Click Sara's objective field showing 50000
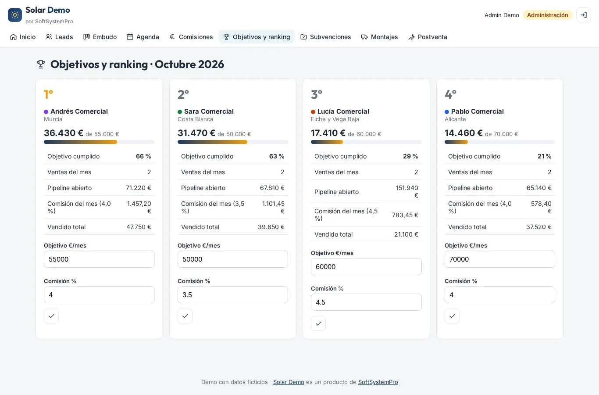The width and height of the screenshot is (599, 395). pos(233,259)
